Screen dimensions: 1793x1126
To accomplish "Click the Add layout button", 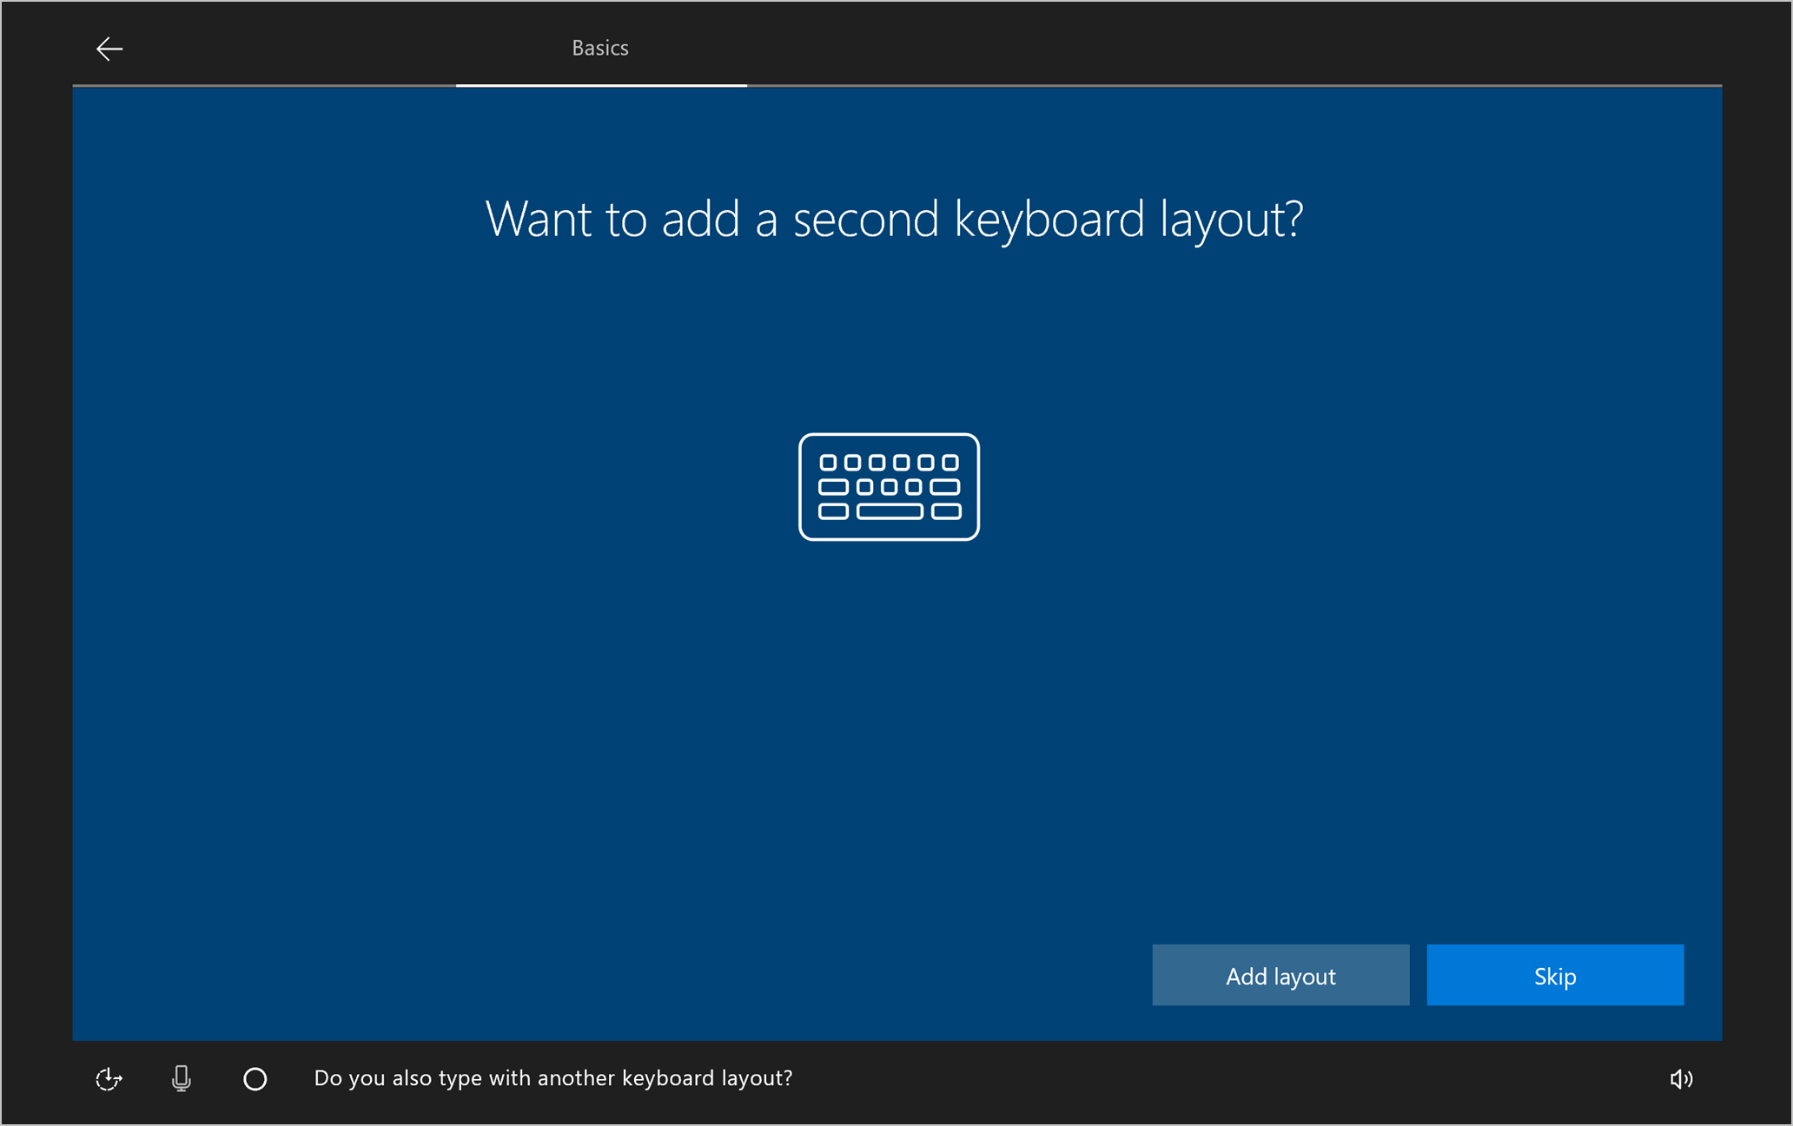I will tap(1280, 975).
